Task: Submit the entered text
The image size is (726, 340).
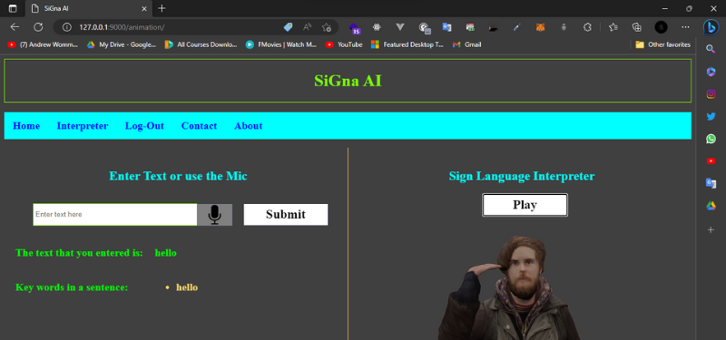Action: tap(286, 215)
